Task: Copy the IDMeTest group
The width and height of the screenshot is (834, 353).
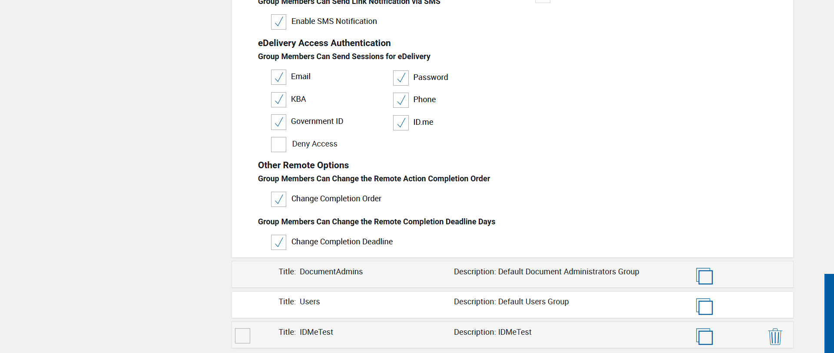Action: [704, 336]
